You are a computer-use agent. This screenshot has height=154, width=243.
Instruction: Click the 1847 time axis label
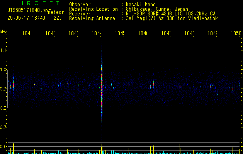(x=166, y=33)
